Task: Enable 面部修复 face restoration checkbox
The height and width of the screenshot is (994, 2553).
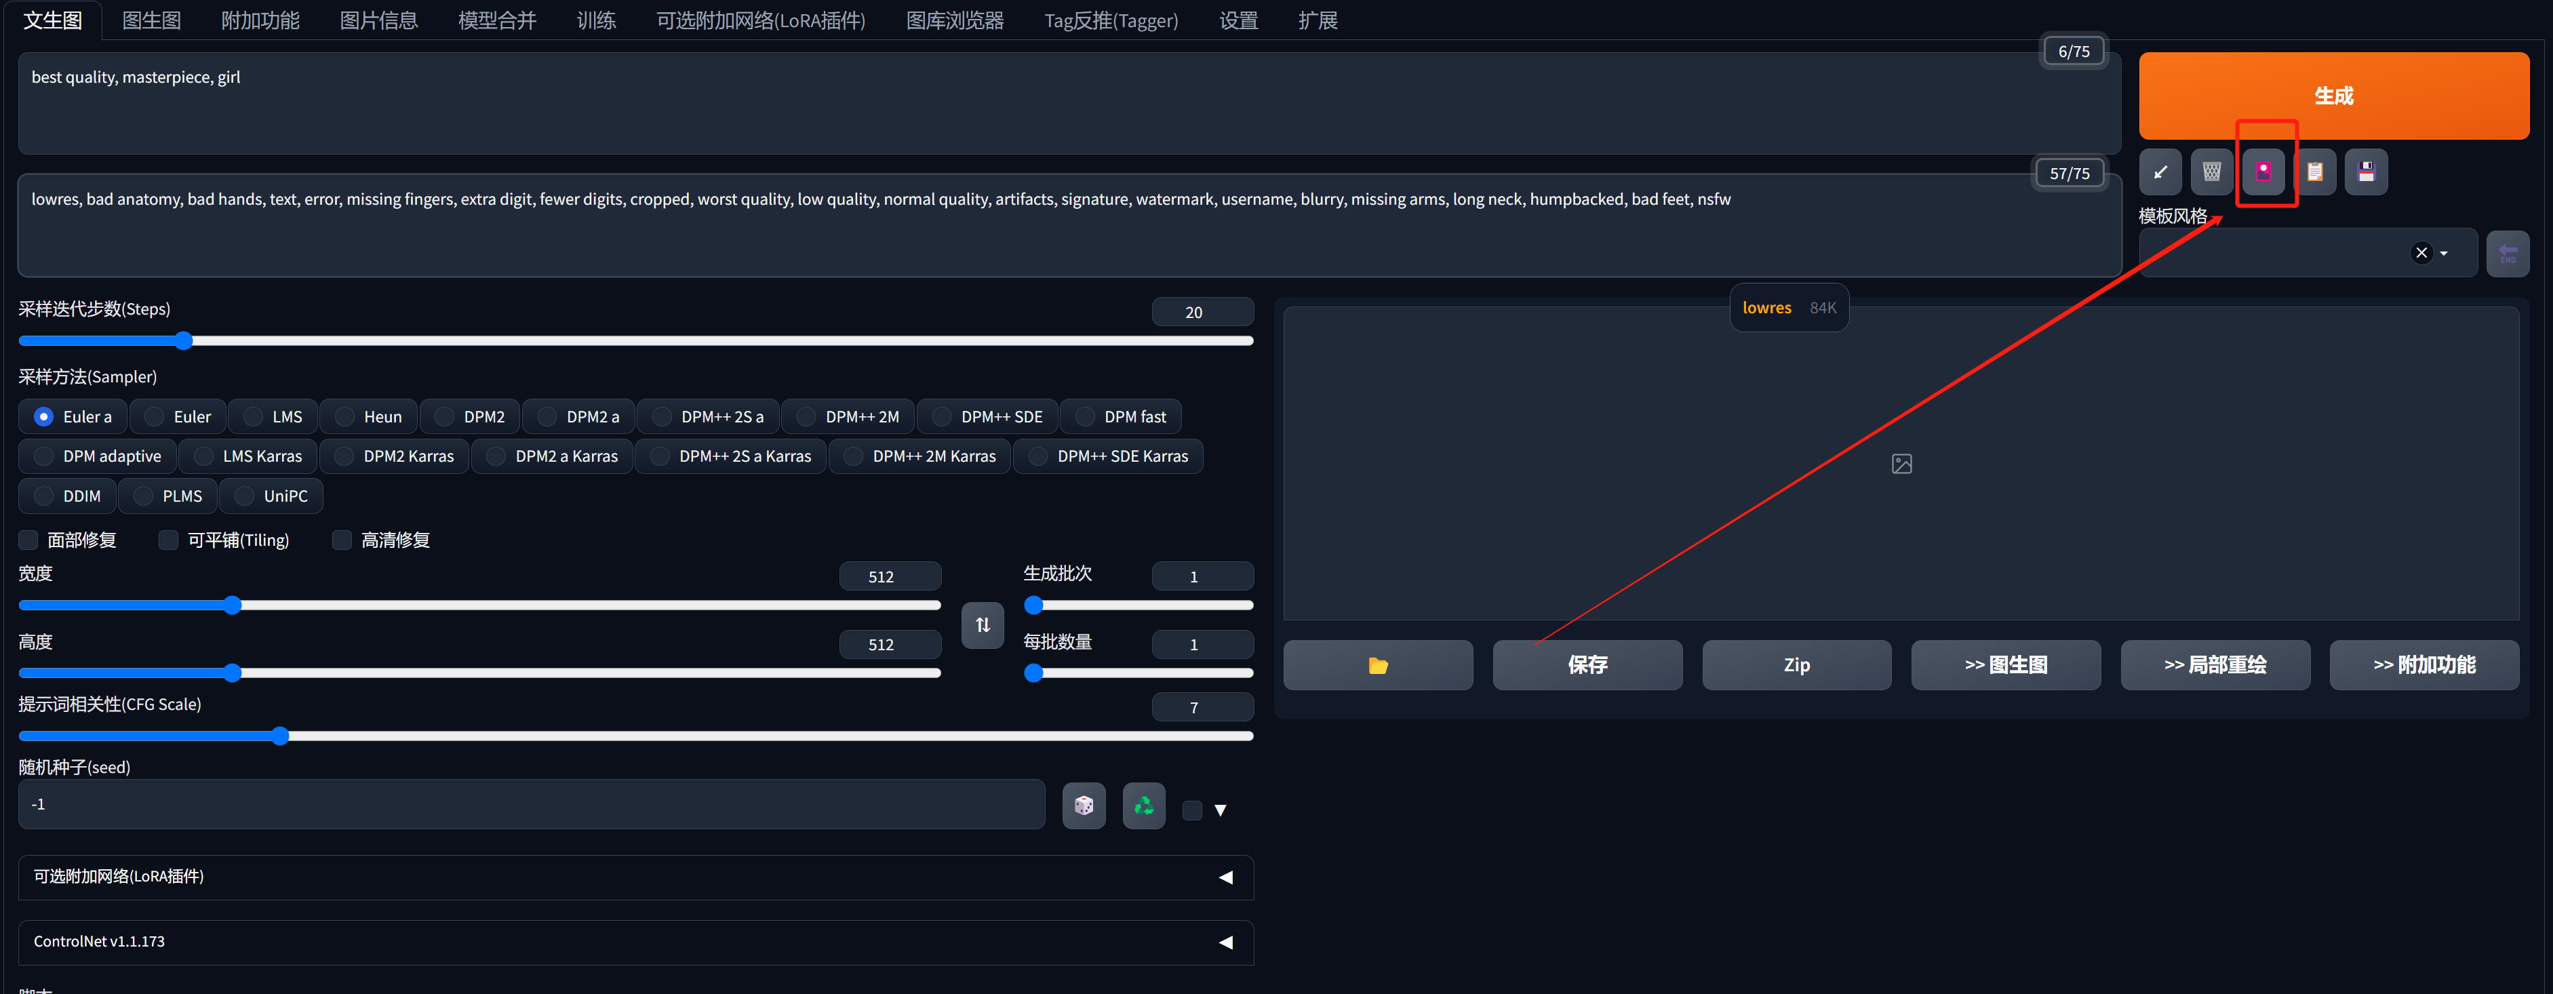Action: pyautogui.click(x=28, y=539)
